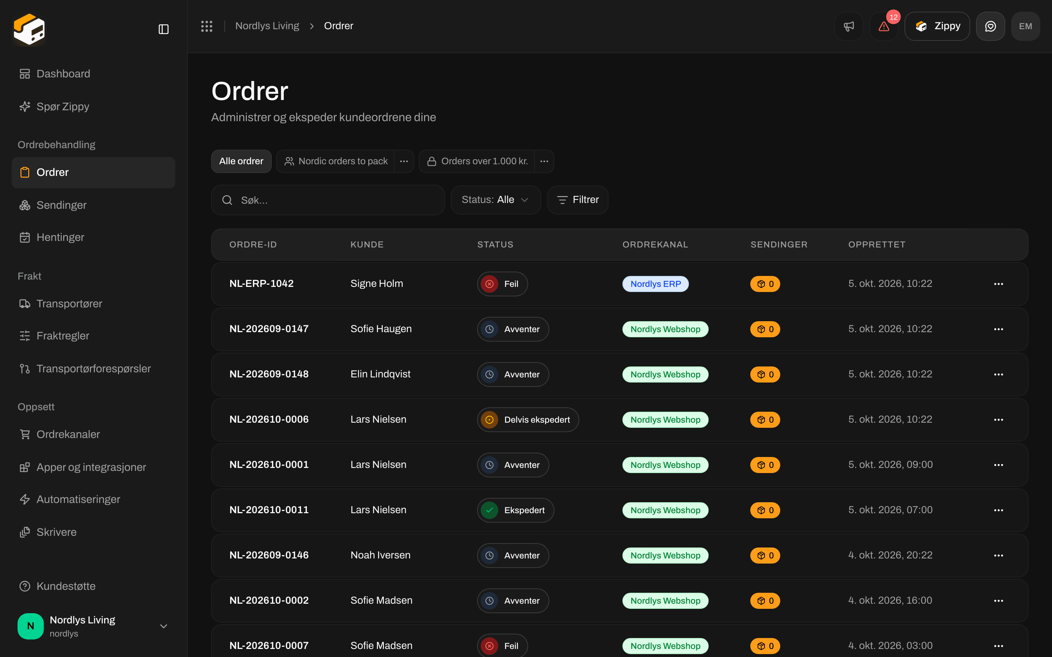
Task: Sort by OPPRETTET column header
Action: [x=877, y=245]
